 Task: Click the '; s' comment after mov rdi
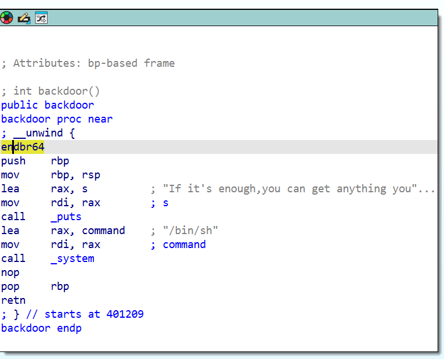click(160, 203)
